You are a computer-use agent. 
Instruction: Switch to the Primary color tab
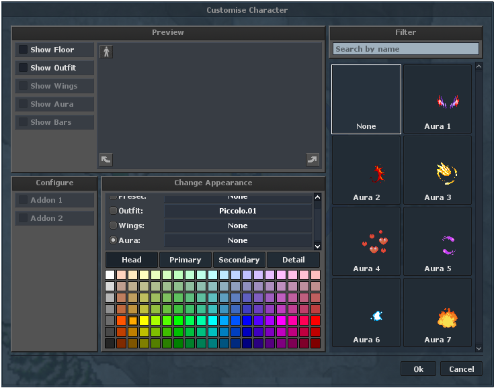tap(185, 260)
